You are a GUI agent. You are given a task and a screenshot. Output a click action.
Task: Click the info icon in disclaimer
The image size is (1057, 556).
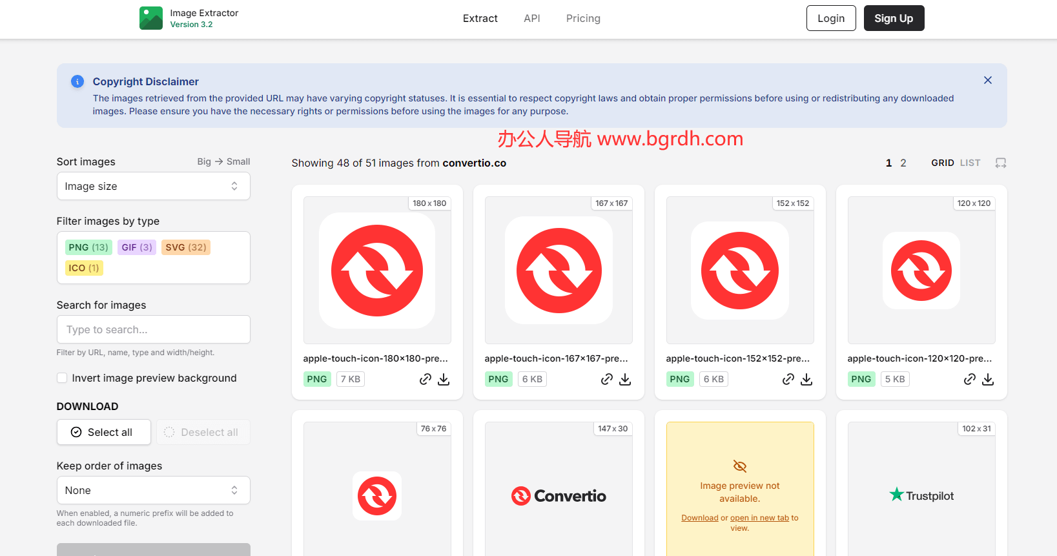pos(77,81)
